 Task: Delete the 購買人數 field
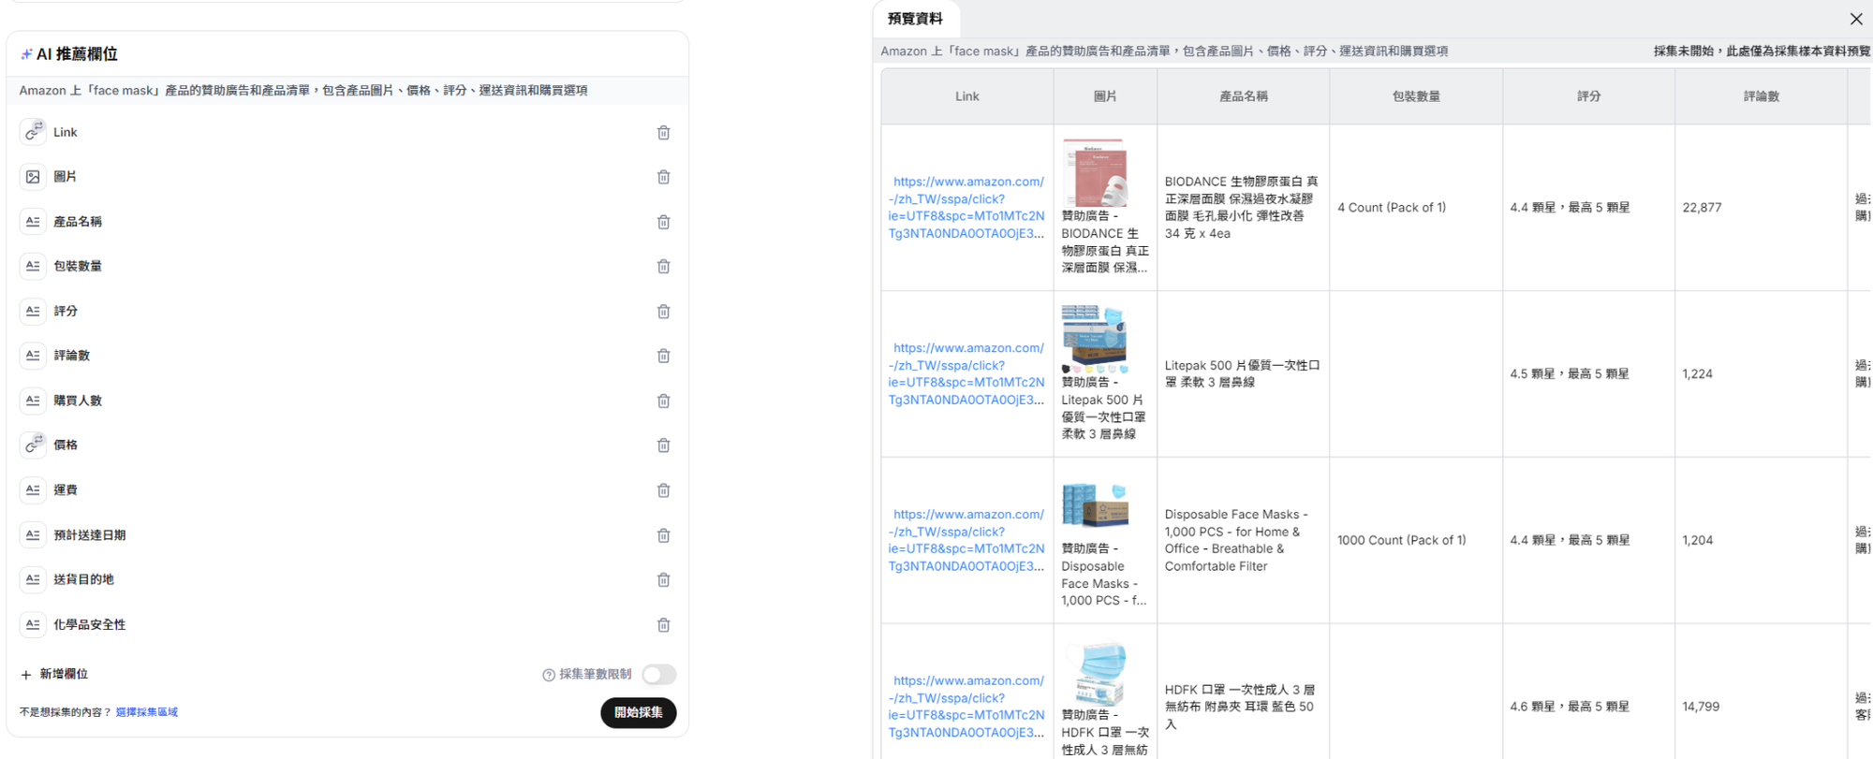663,401
